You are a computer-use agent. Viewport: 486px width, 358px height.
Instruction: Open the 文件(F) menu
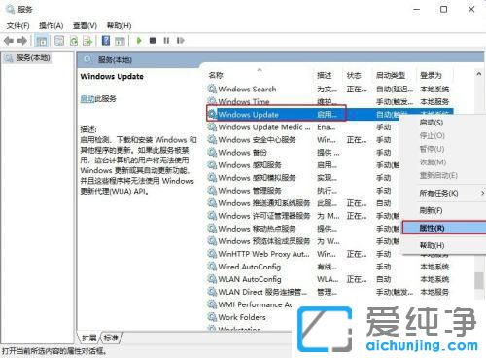17,25
